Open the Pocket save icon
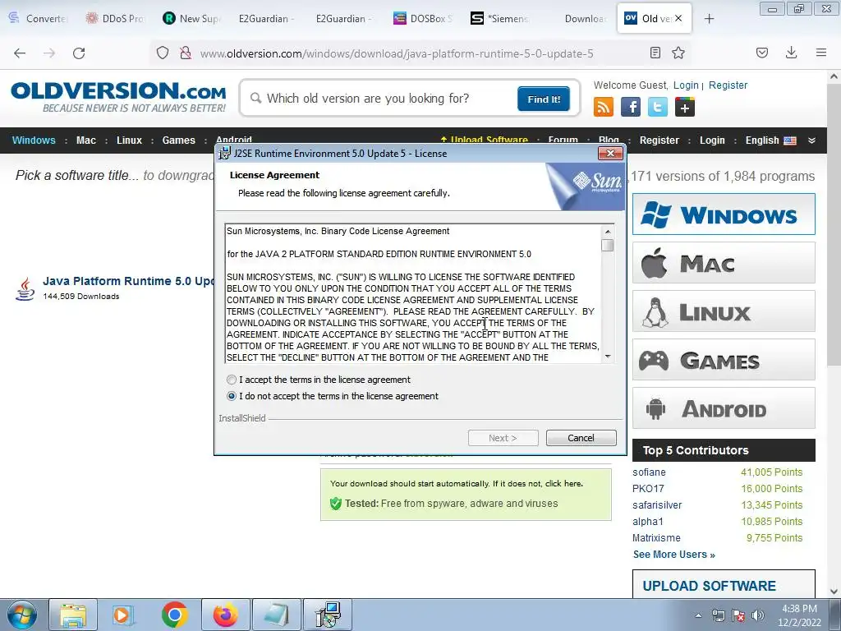This screenshot has height=631, width=841. (761, 53)
